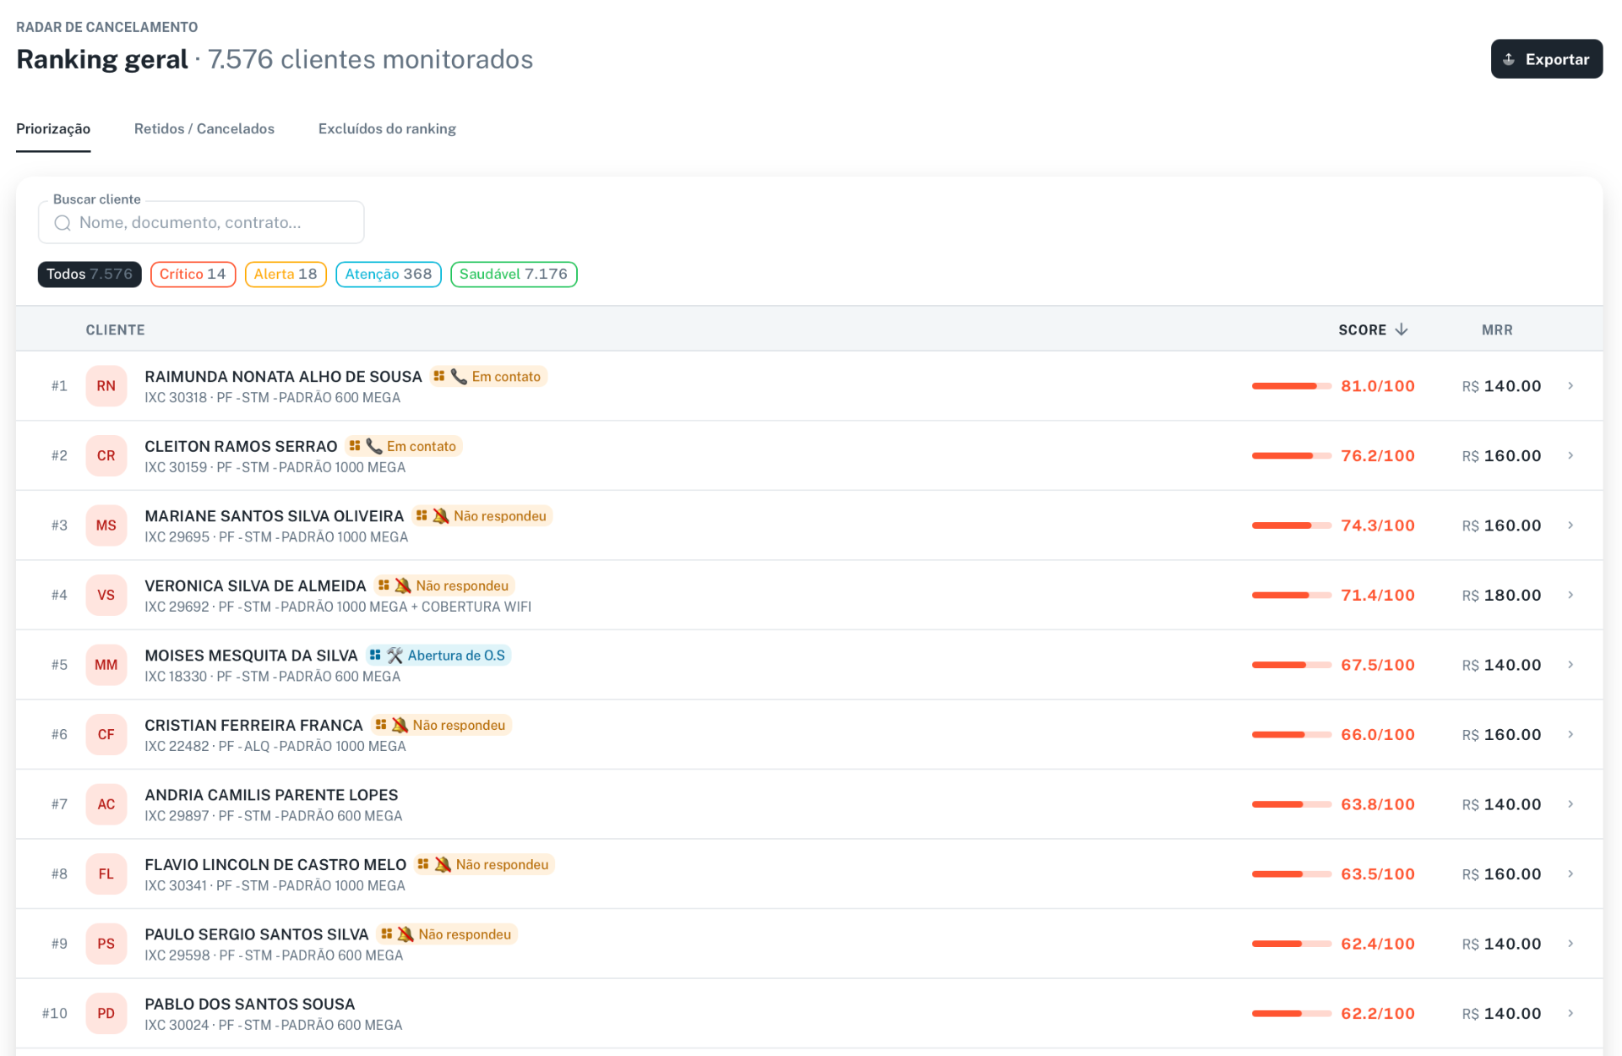The image size is (1622, 1056).
Task: Filter the list by Crítico 14
Action: point(193,275)
